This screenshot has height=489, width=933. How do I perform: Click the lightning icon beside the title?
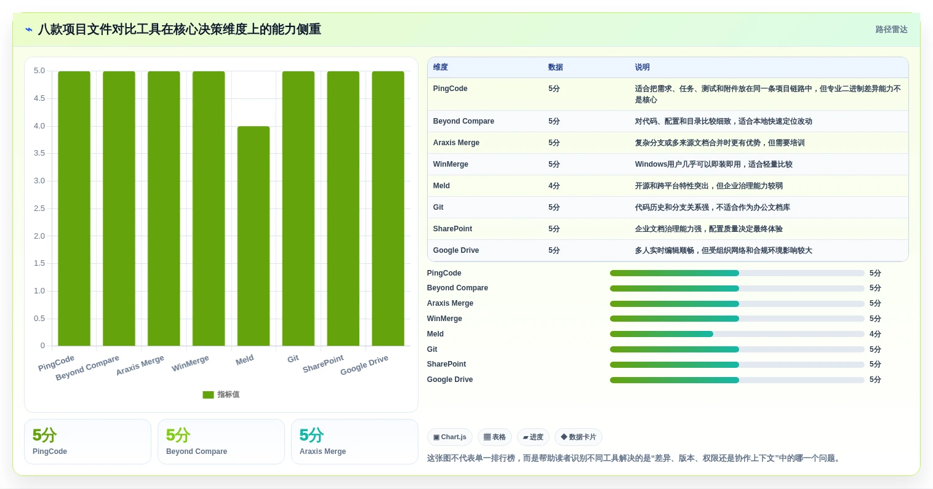pos(29,30)
